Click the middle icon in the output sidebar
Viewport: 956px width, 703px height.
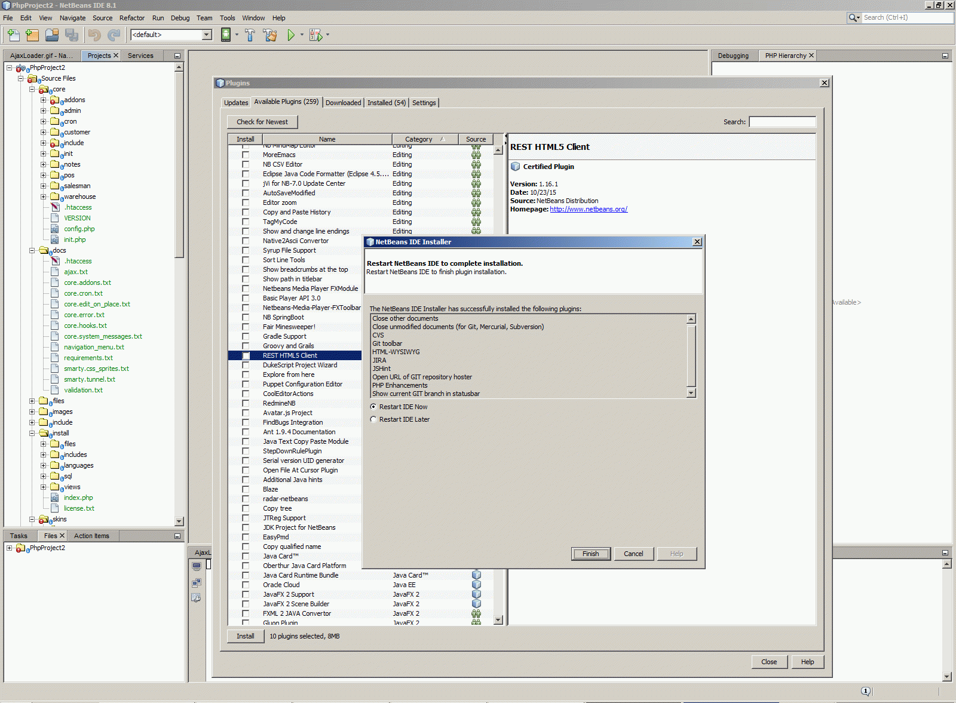(197, 582)
